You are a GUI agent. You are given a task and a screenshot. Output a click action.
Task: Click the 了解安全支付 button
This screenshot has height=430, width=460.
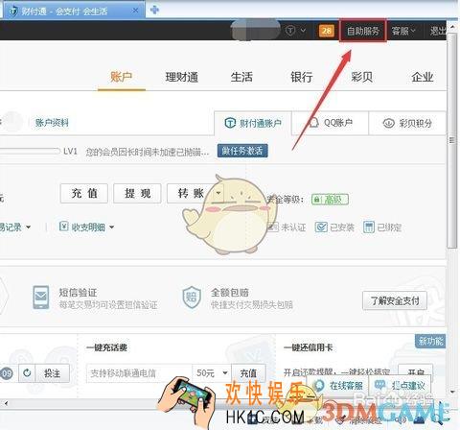point(395,300)
